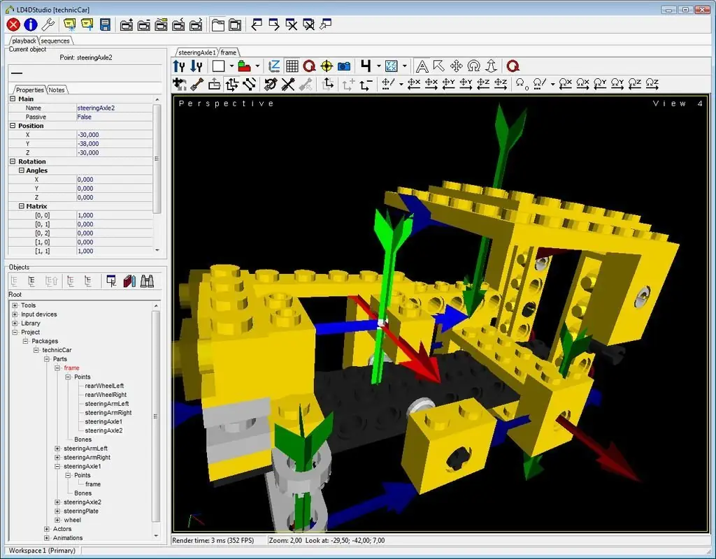Open the dropdown beside the XYZ axes icon
The height and width of the screenshot is (559, 716).
(405, 66)
